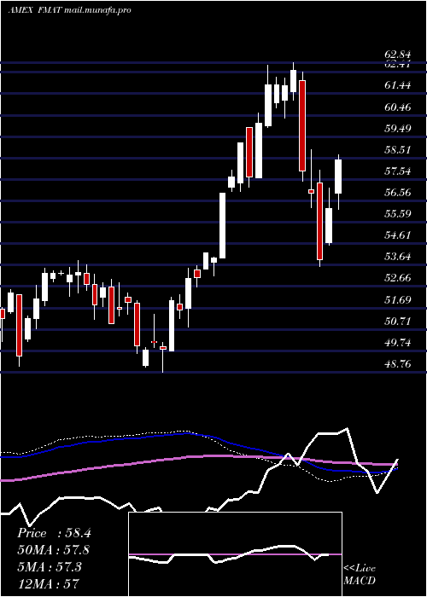Select the 56.56 price level label
This screenshot has width=427, height=597.
tap(398, 192)
